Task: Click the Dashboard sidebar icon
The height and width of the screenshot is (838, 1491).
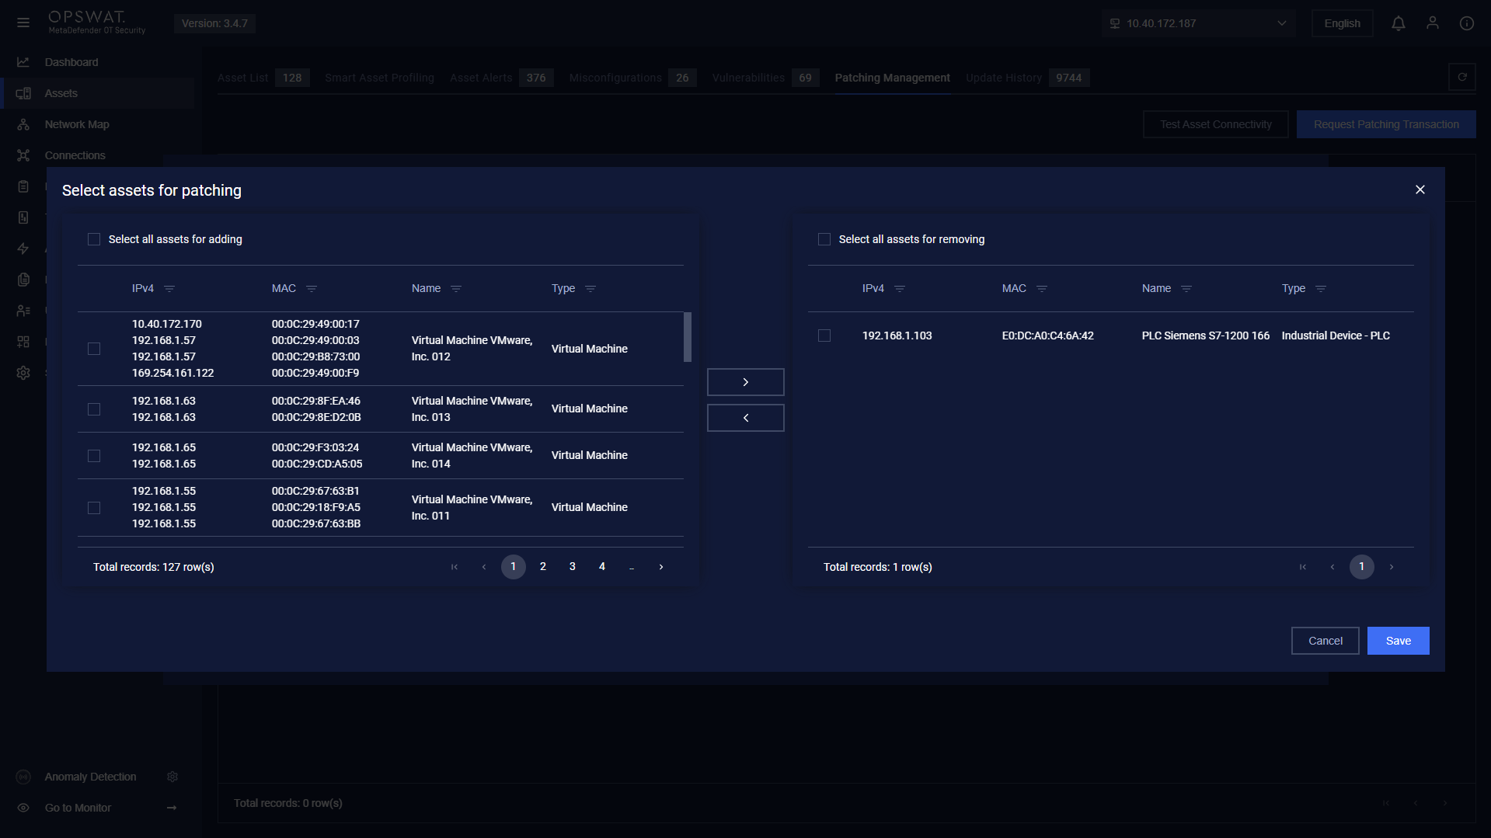Action: [23, 62]
